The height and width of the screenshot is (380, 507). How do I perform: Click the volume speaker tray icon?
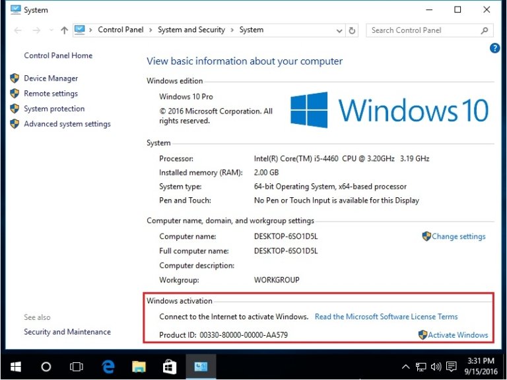(x=436, y=366)
